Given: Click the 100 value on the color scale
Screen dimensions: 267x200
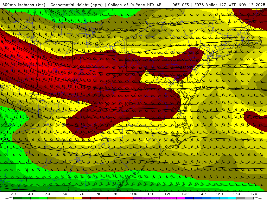Looking at the screenshot, I should tap(133, 194).
